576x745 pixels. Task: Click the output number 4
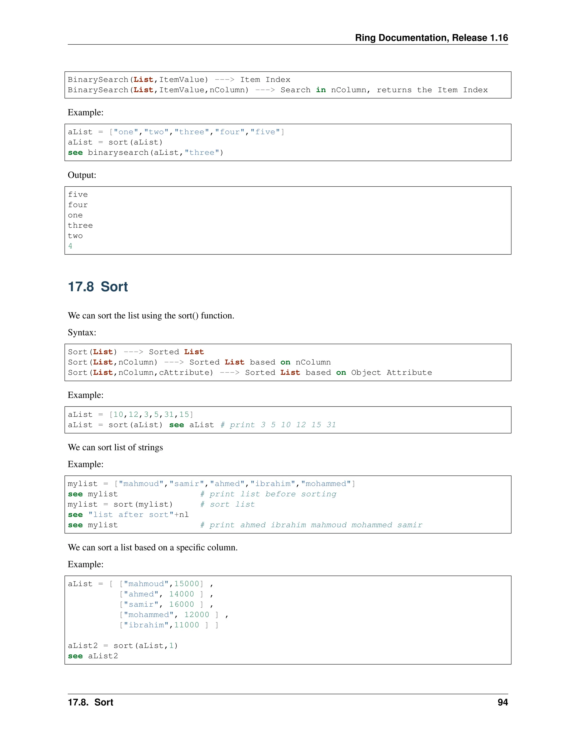(x=70, y=246)
